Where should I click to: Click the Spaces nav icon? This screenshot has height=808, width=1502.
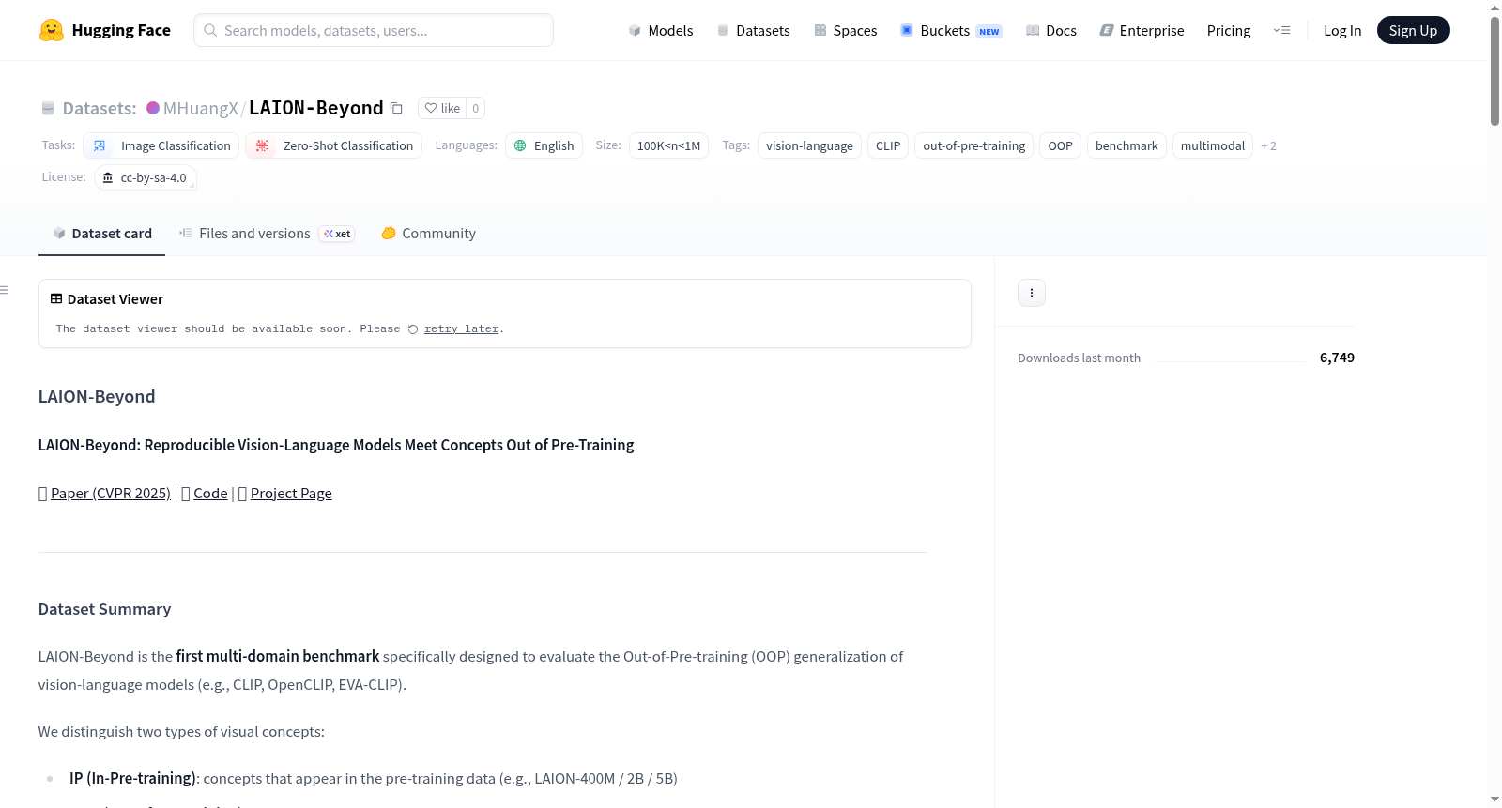[x=820, y=30]
